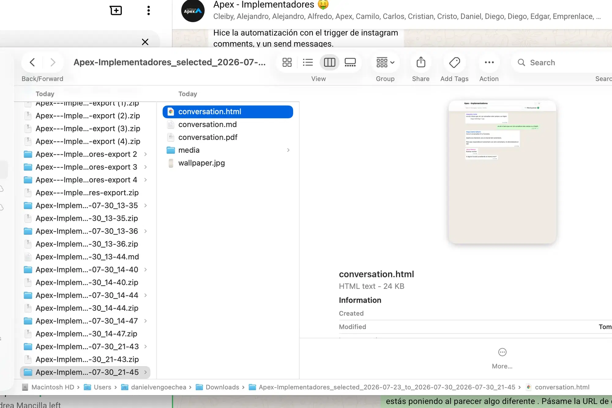612x408 pixels.
Task: Click the Finder Search field
Action: coord(563,62)
